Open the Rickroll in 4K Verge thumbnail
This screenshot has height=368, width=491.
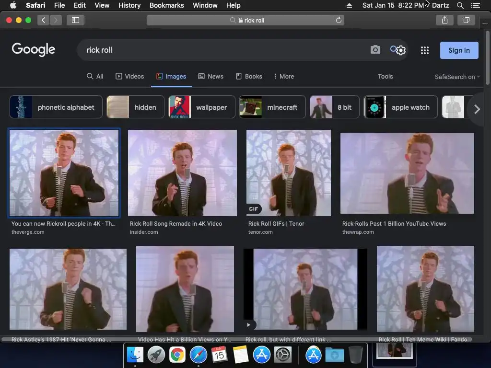(64, 172)
